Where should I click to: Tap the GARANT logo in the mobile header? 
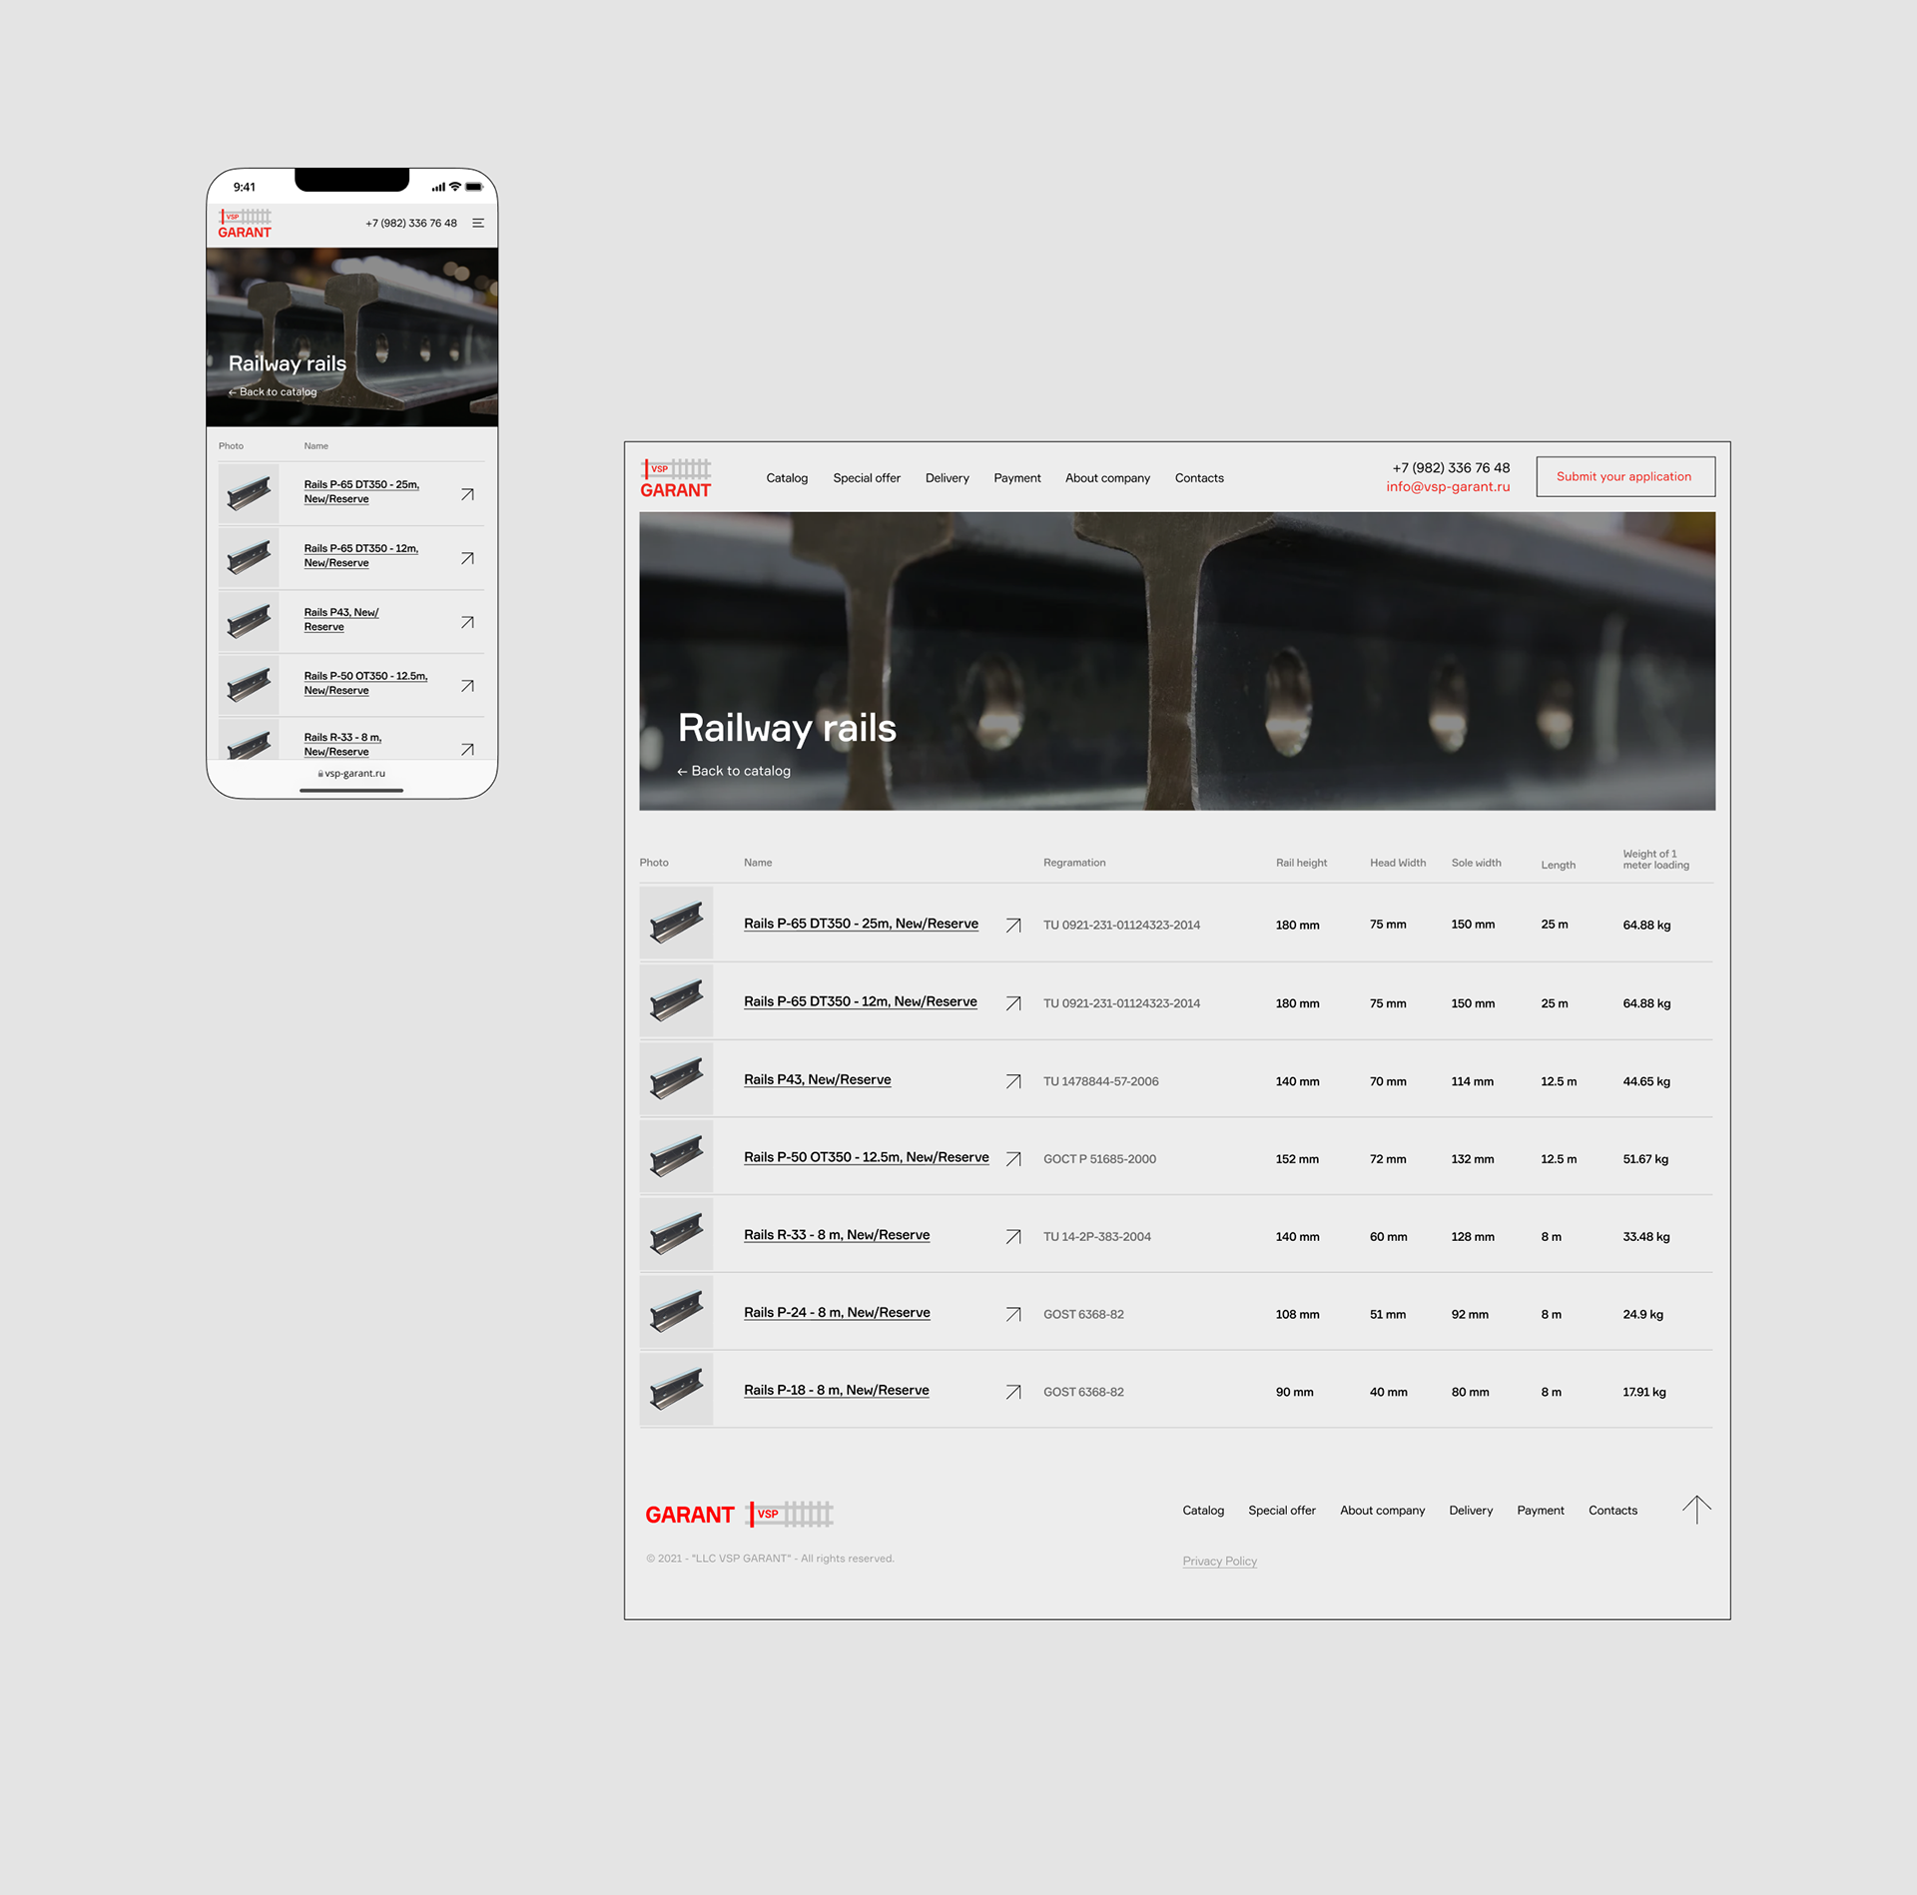[245, 224]
